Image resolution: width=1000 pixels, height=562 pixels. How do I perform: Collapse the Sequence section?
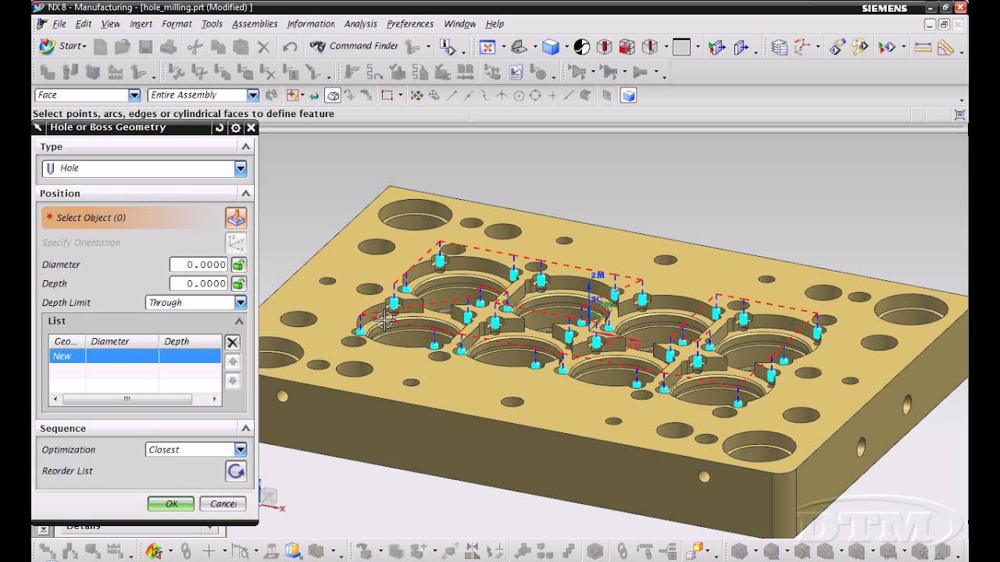click(x=245, y=429)
